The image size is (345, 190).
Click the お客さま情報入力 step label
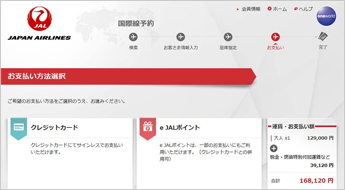[x=181, y=48]
